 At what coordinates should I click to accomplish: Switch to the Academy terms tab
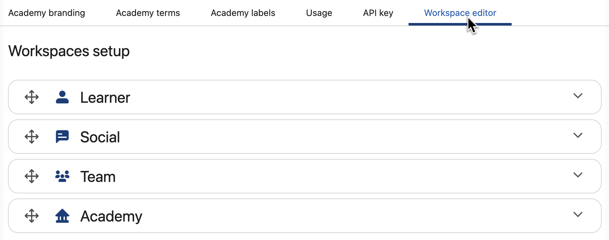[x=148, y=13]
